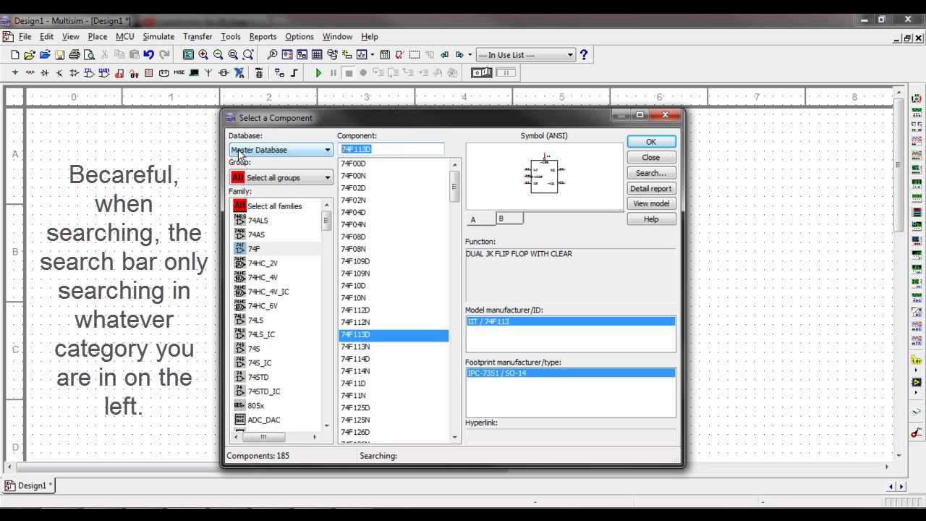Place a TTL component
The height and width of the screenshot is (521, 926).
pyautogui.click(x=89, y=73)
